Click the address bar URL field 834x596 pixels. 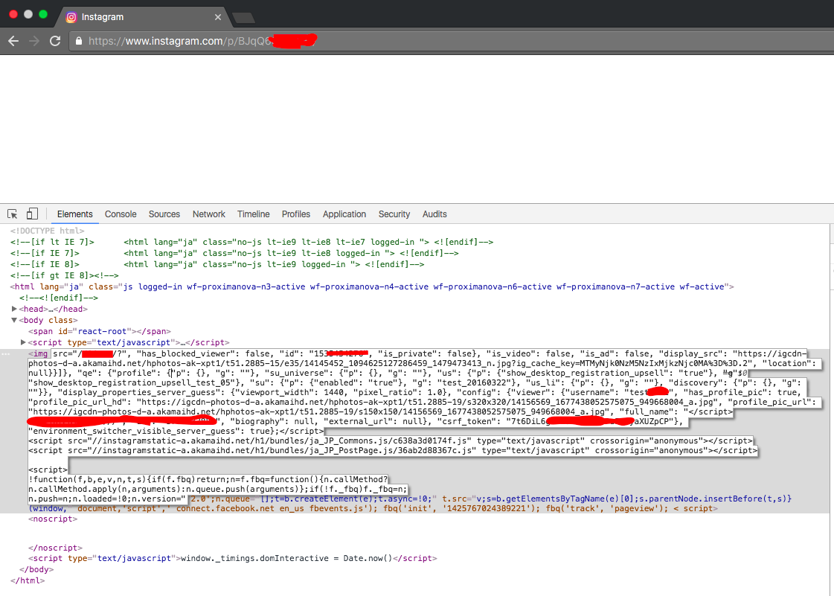(452, 41)
